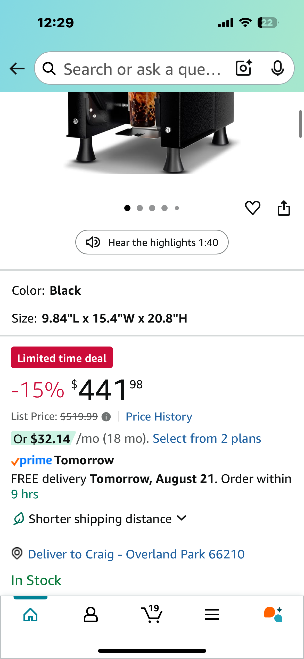The image size is (304, 659).
Task: Open Price History link
Action: (x=159, y=417)
